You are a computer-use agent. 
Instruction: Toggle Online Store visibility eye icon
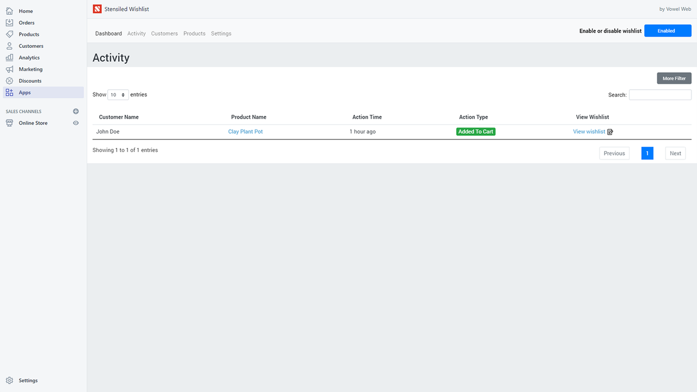(76, 122)
